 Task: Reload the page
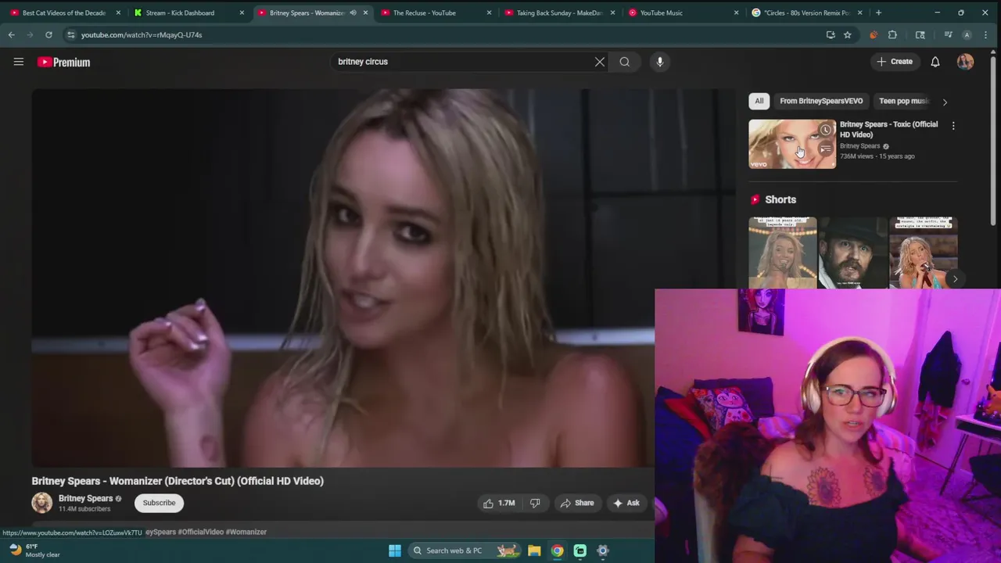click(x=48, y=34)
